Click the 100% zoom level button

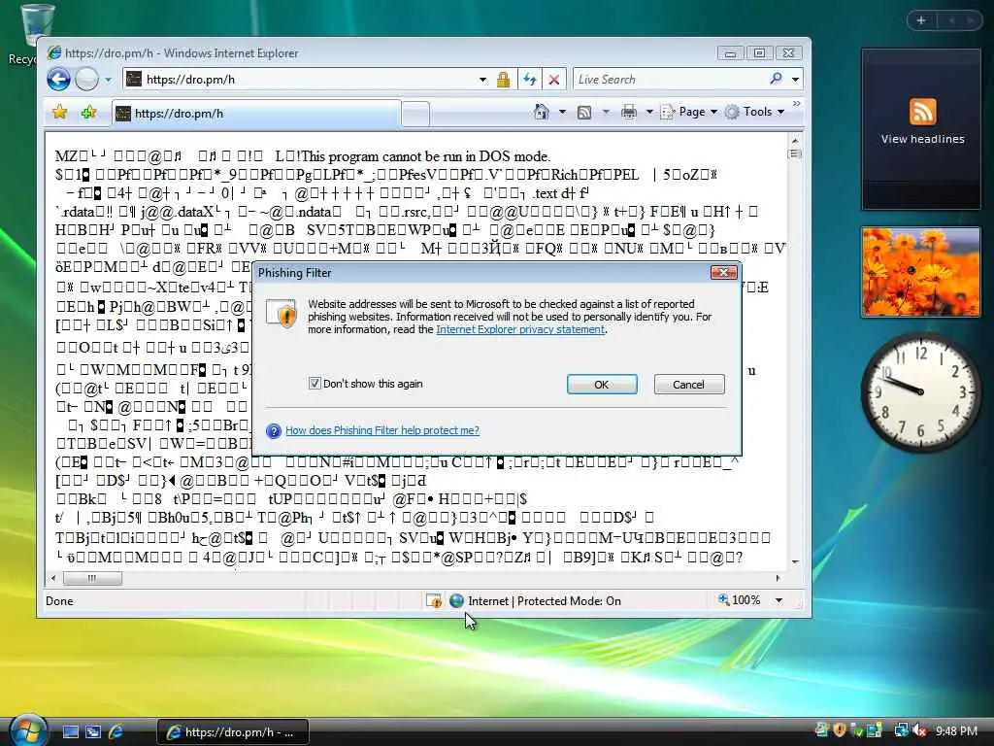tap(739, 600)
